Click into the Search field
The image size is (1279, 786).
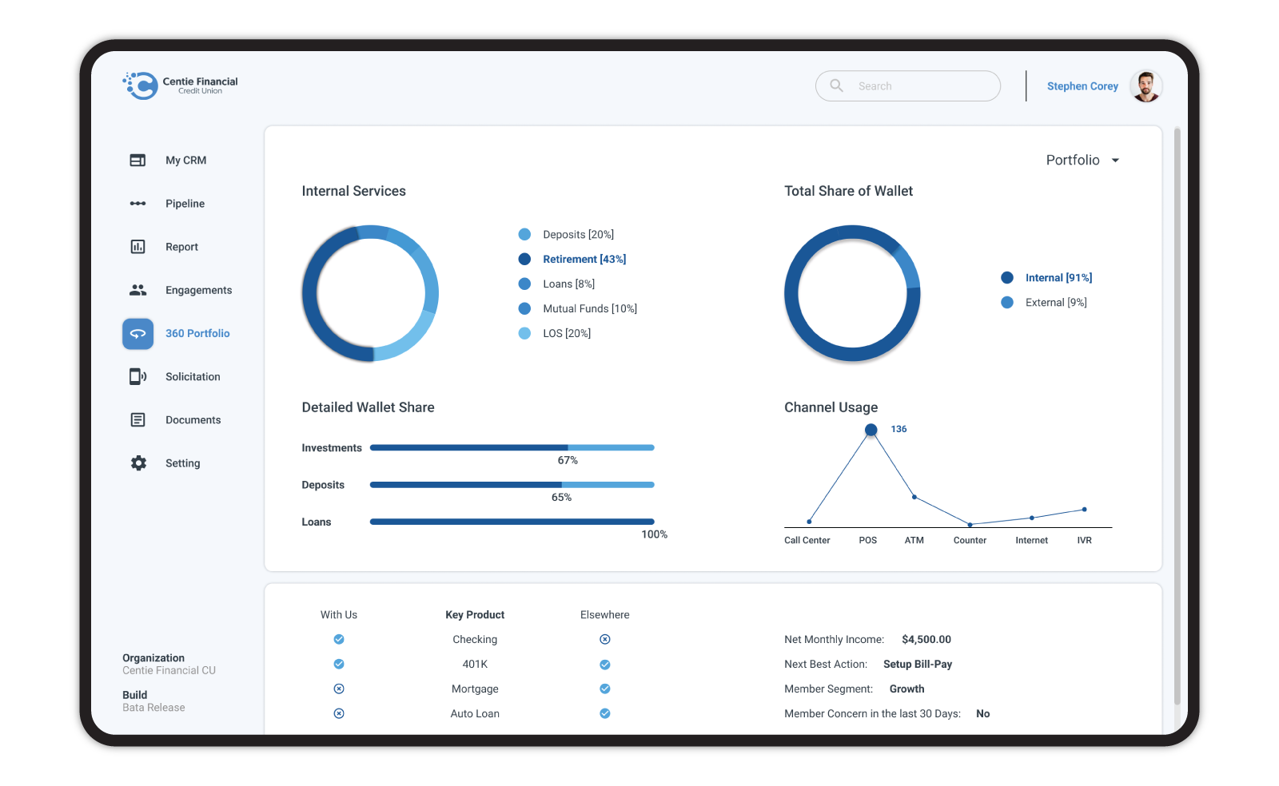coord(908,85)
